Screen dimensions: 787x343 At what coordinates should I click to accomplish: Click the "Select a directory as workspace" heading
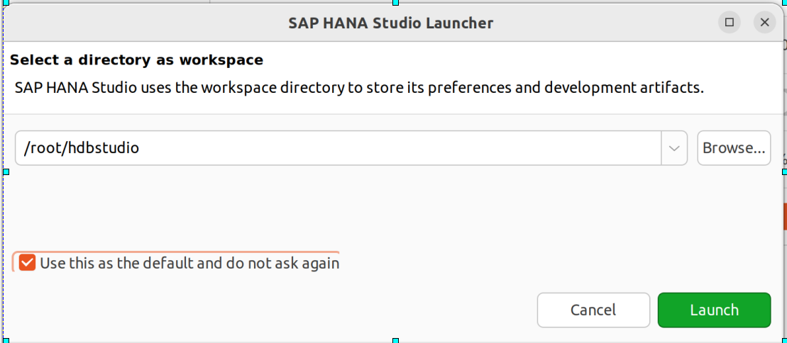[x=136, y=60]
